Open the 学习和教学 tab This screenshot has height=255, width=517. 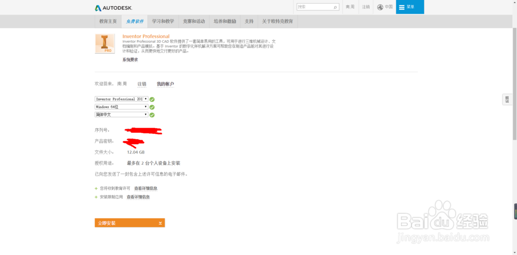(x=163, y=21)
